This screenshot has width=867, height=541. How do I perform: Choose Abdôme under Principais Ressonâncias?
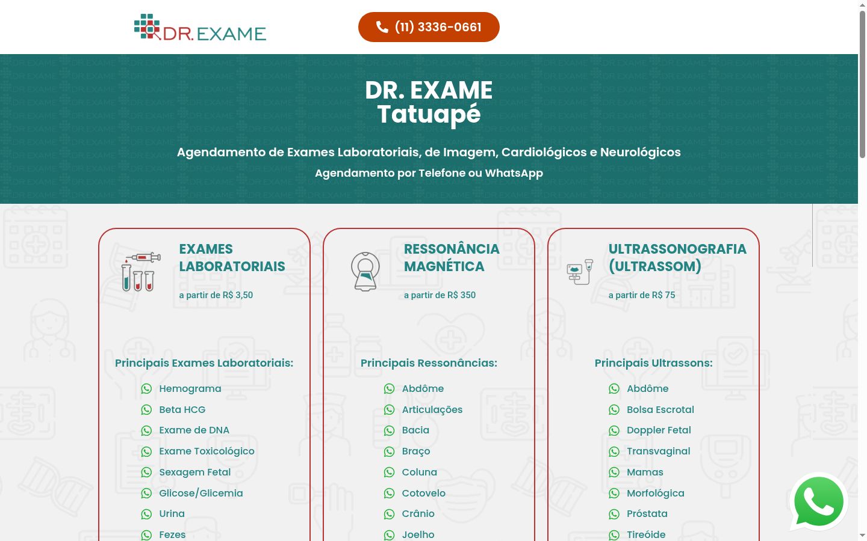coord(423,389)
